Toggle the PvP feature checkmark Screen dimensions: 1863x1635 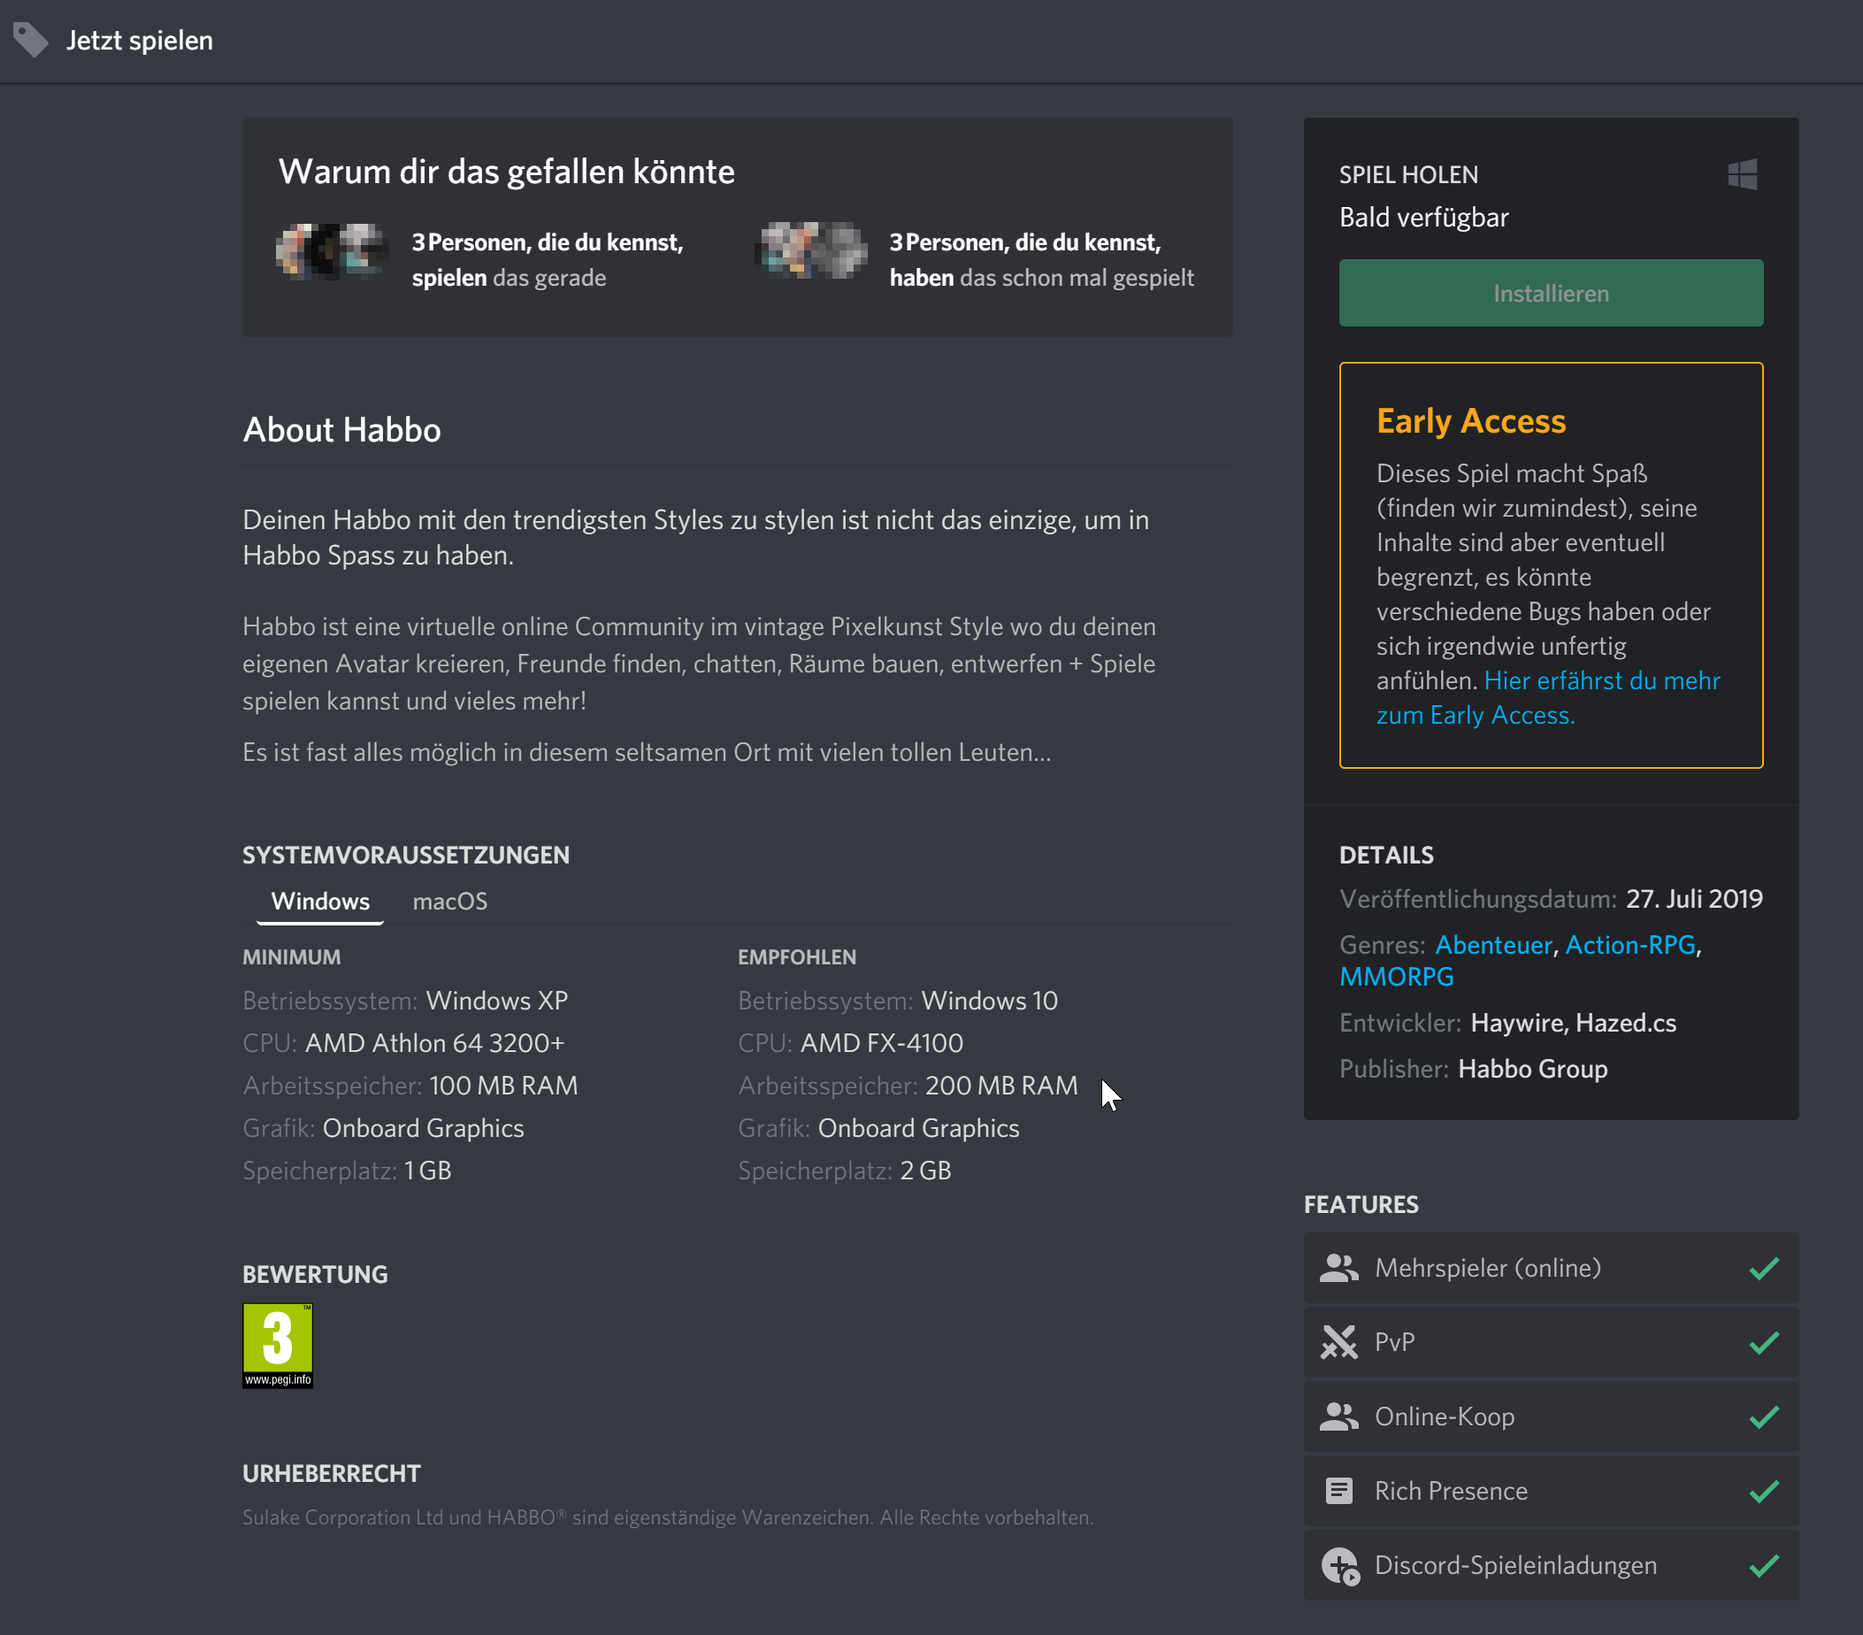pos(1765,1341)
